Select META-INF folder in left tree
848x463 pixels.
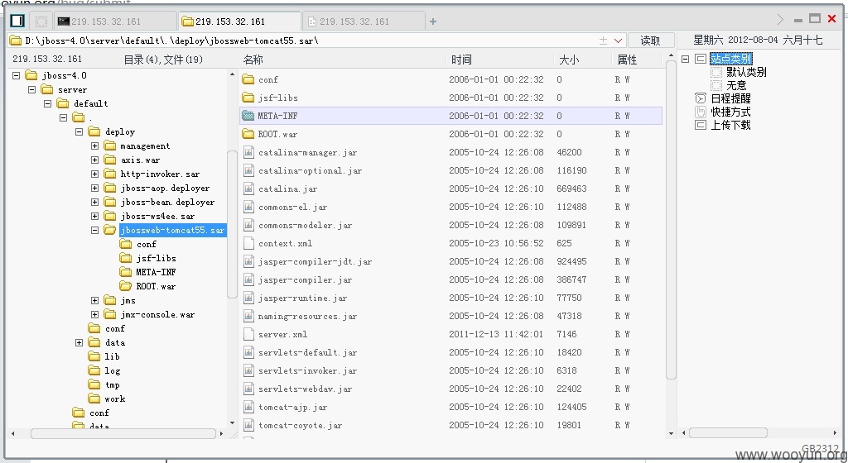[x=156, y=273]
